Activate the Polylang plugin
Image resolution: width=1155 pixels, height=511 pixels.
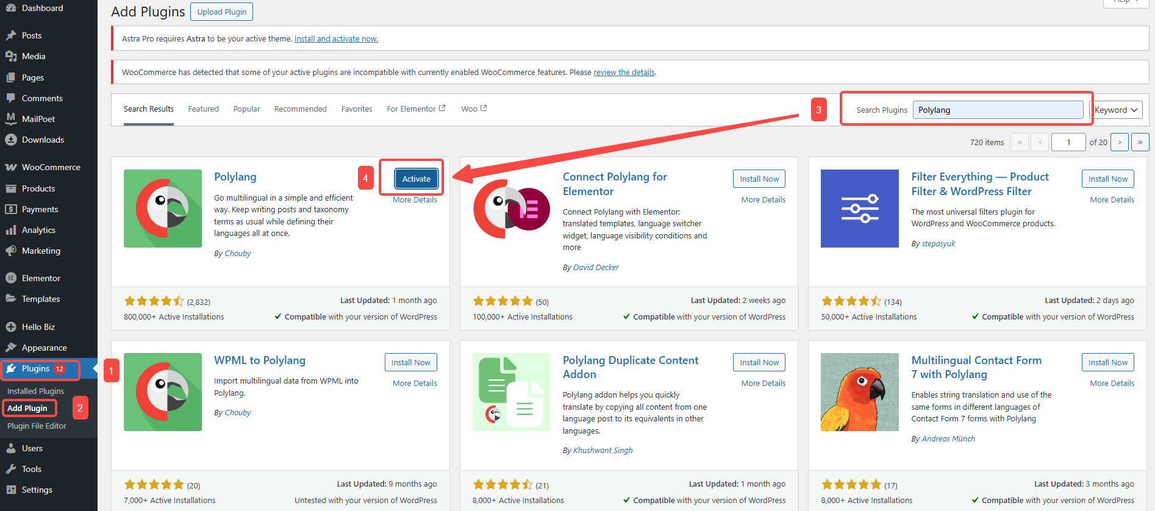pyautogui.click(x=417, y=179)
